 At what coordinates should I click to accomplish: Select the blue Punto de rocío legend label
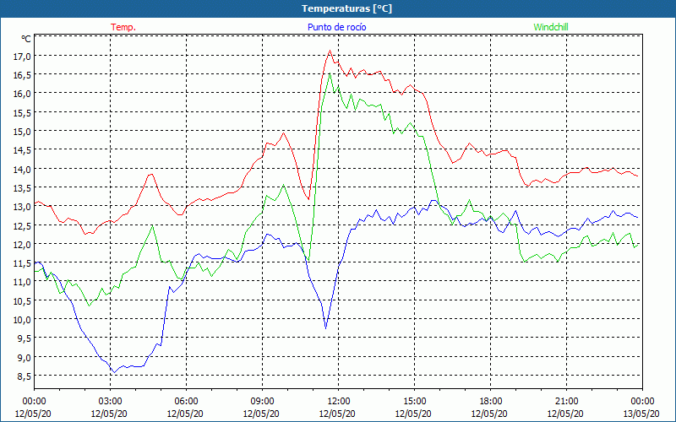336,27
